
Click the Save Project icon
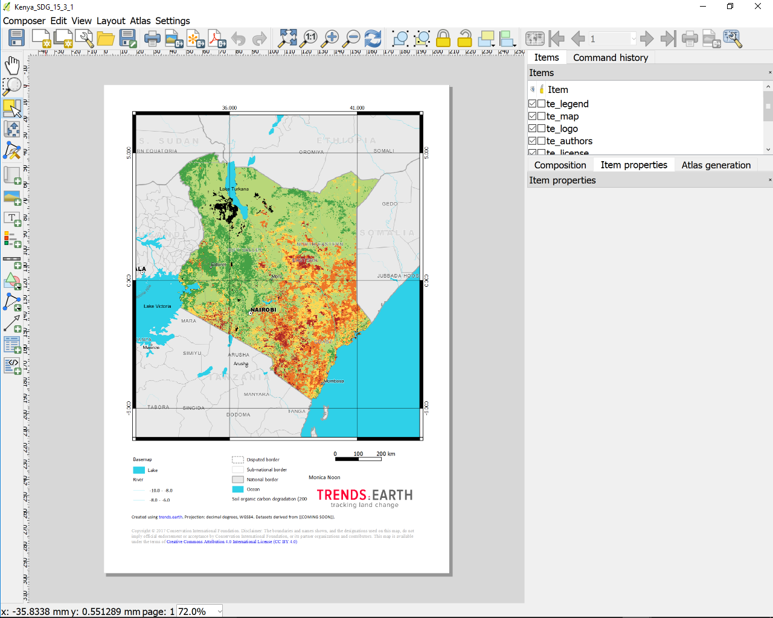tap(16, 38)
